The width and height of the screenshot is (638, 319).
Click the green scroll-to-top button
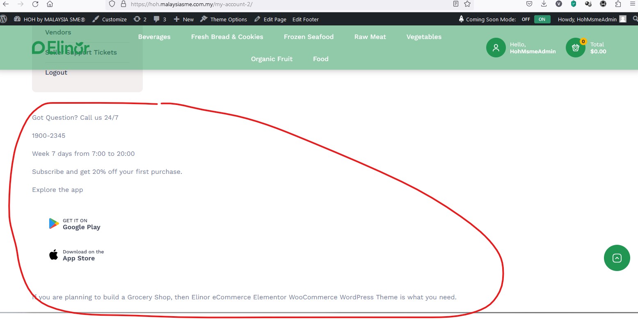tap(617, 258)
